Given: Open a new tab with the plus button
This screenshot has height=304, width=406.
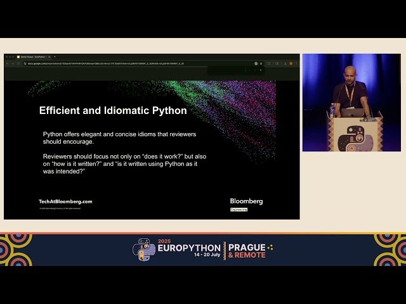Looking at the screenshot, I should point(55,57).
